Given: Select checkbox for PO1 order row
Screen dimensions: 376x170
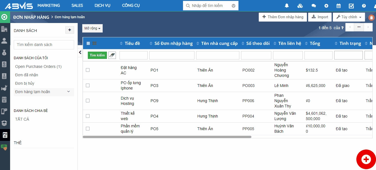Looking at the screenshot, I should (x=88, y=70).
